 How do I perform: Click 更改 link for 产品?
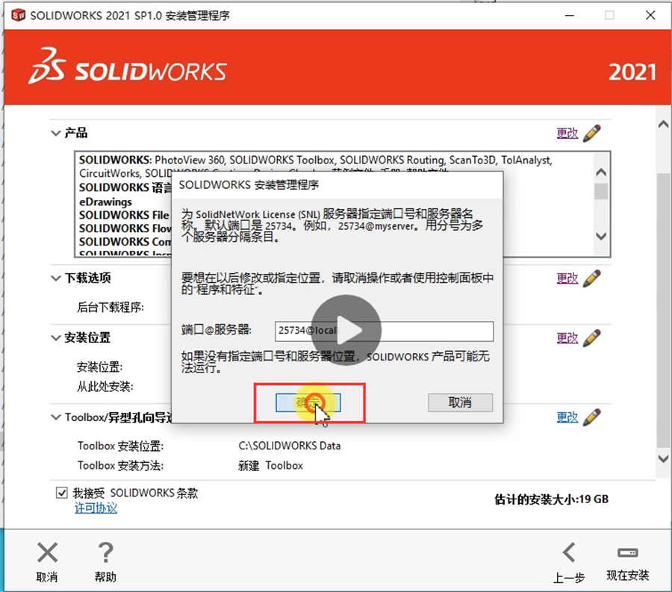567,133
